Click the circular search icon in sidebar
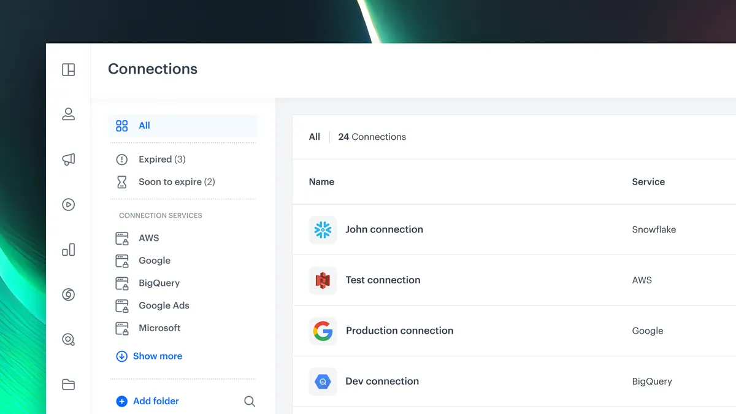This screenshot has height=414, width=736. coord(68,340)
